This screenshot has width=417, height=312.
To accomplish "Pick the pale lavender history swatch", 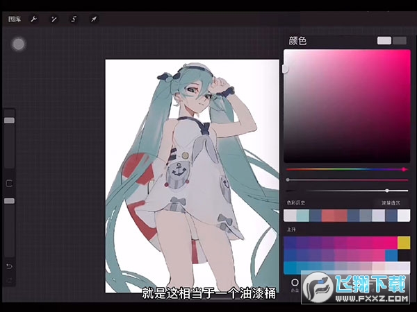I will coord(379,216).
